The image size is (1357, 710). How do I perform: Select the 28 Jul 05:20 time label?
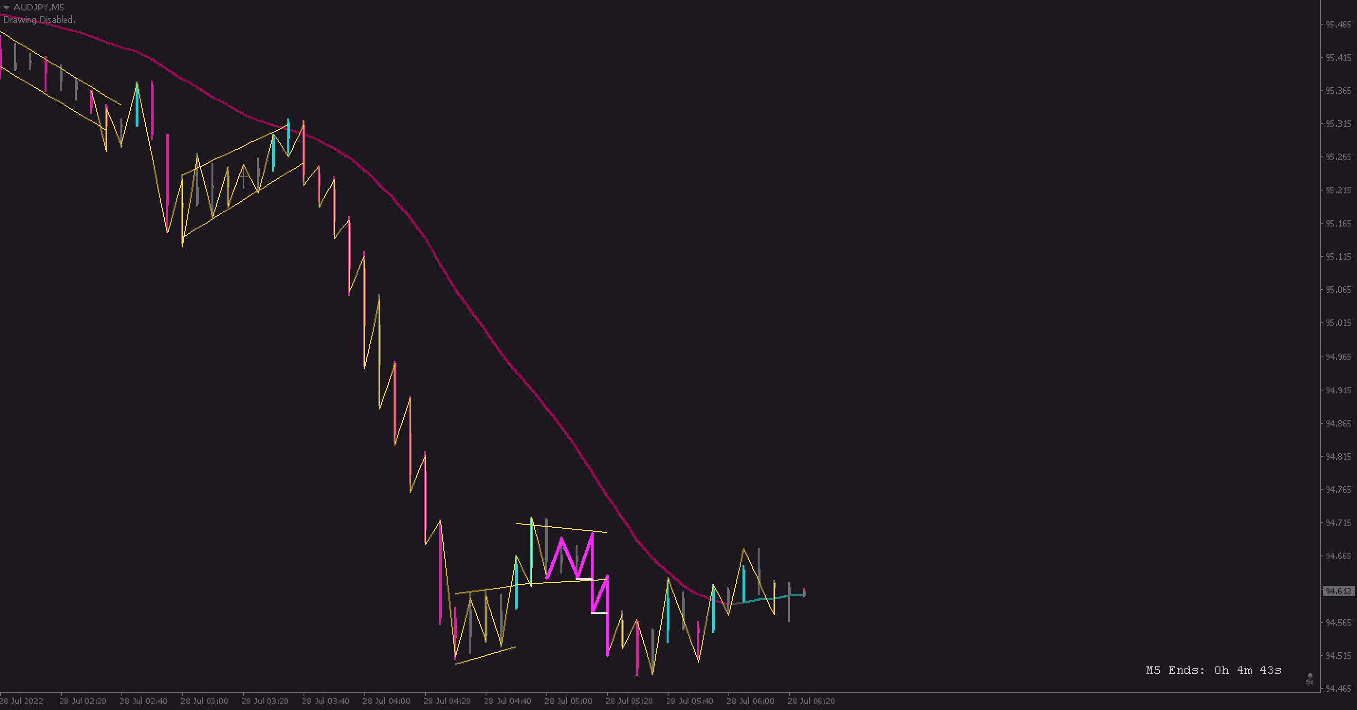(629, 701)
